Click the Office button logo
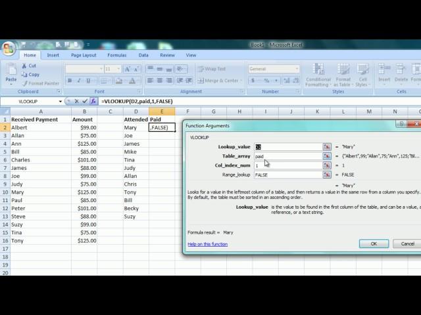Image resolution: width=421 pixels, height=315 pixels. click(x=8, y=49)
